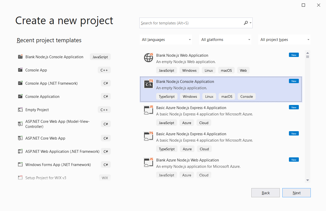Click the recent Console Application icon
This screenshot has height=211, width=326.
[x=20, y=96]
